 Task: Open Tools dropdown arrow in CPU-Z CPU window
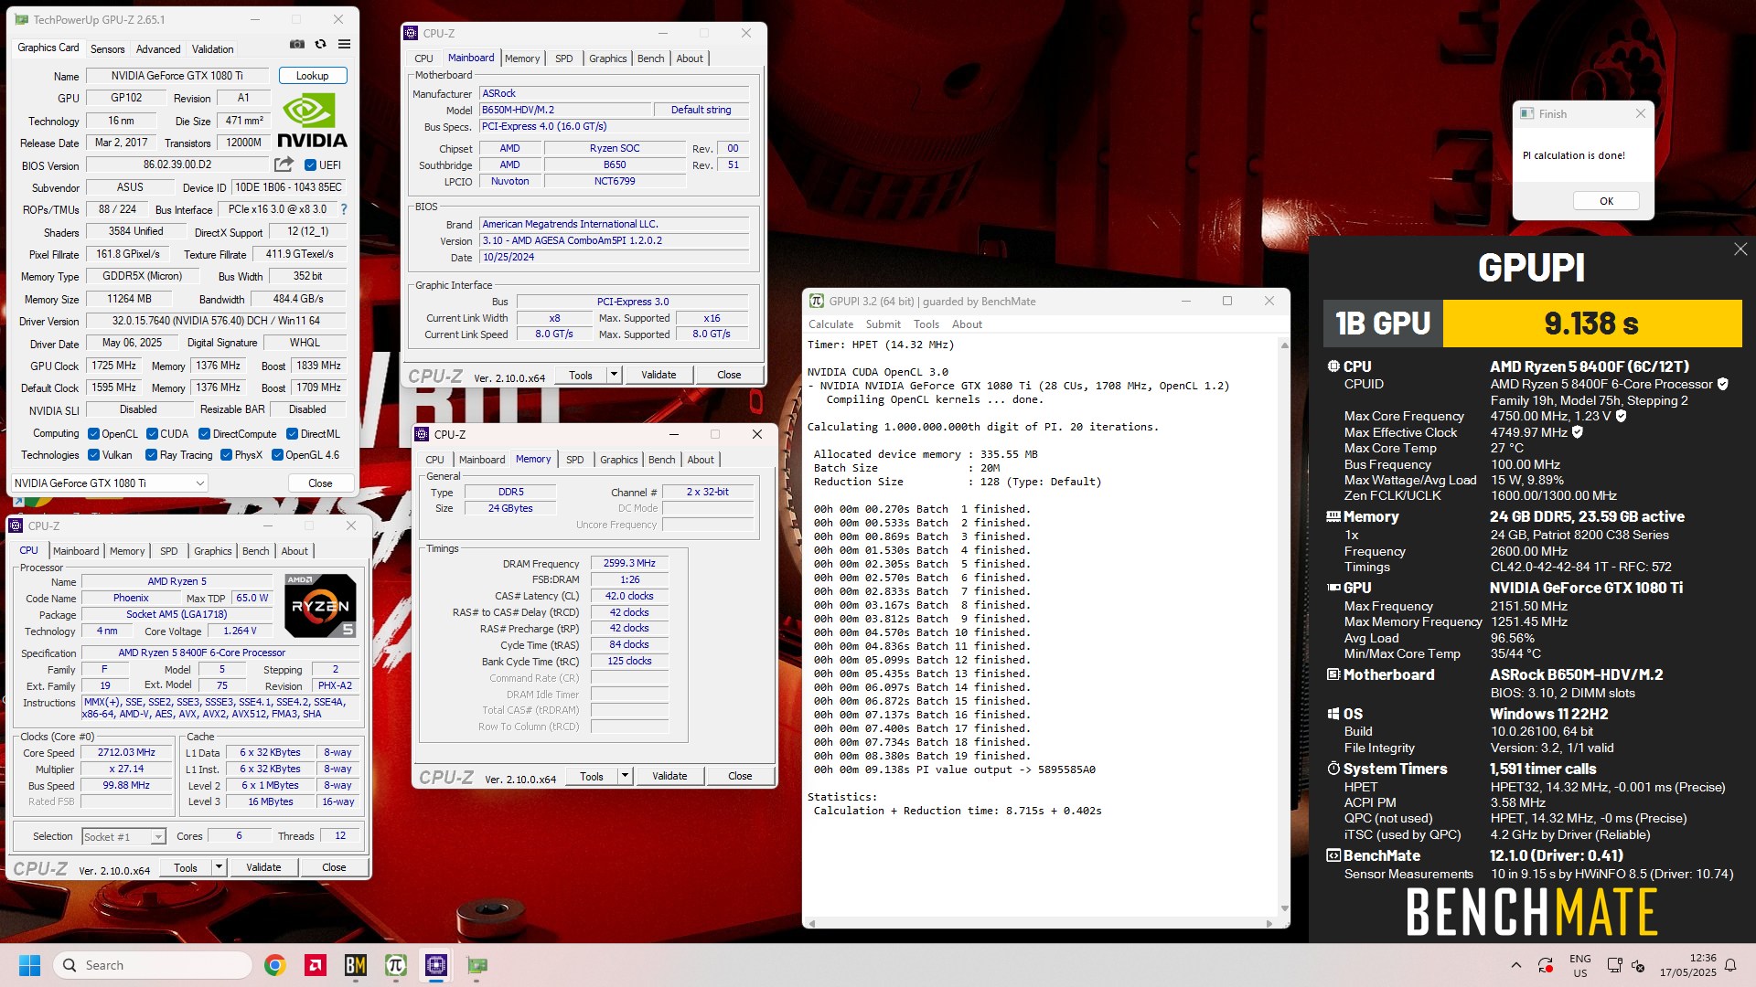pyautogui.click(x=219, y=867)
